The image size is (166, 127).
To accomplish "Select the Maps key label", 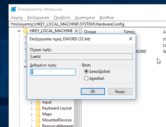I will 47,114.
